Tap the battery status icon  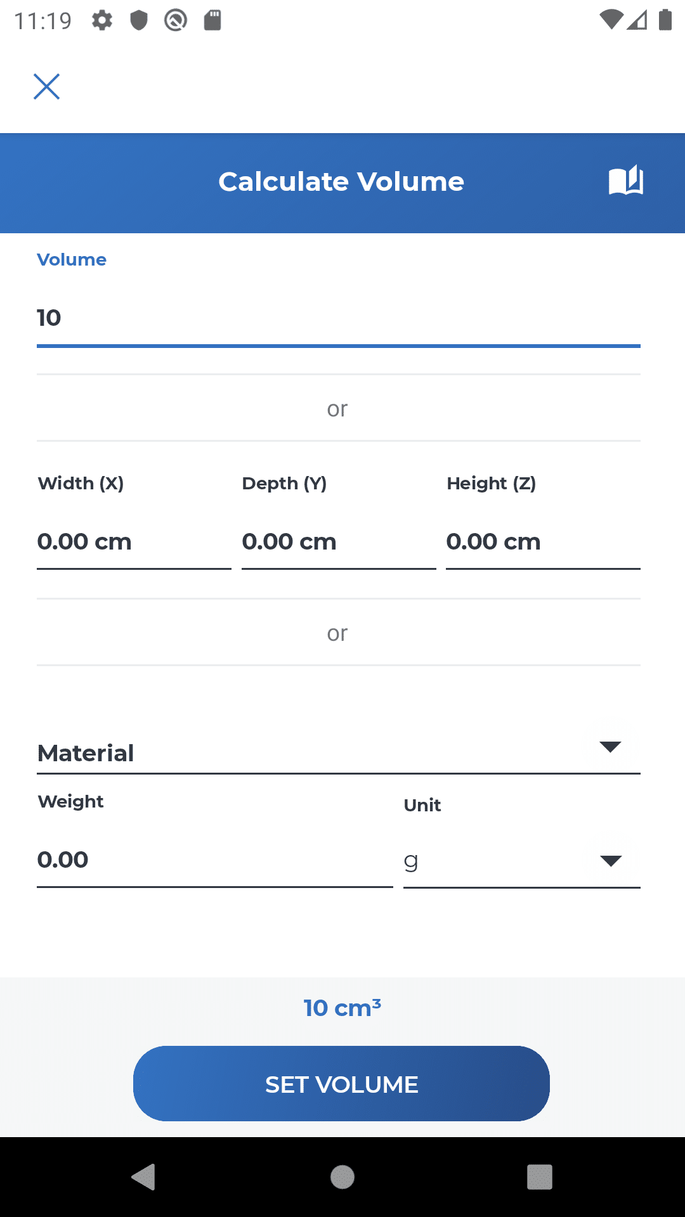pos(665,20)
